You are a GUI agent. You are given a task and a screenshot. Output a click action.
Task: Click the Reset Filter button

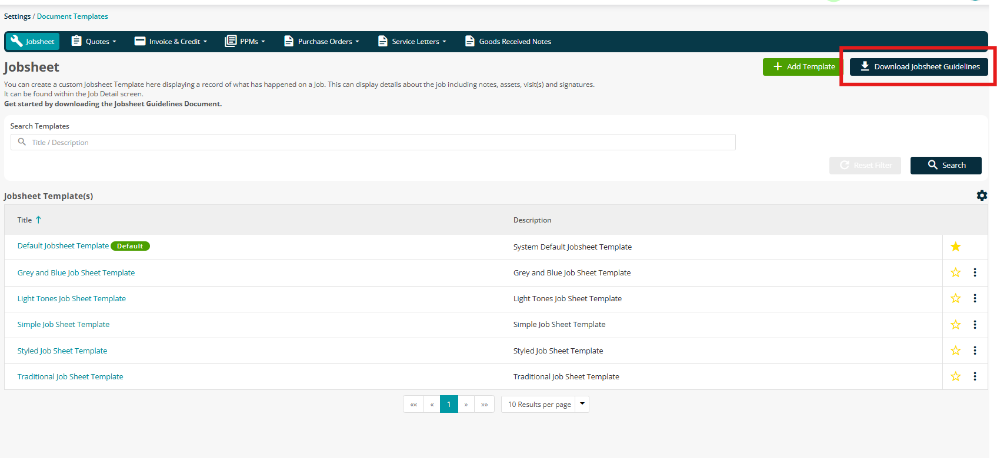pos(865,166)
